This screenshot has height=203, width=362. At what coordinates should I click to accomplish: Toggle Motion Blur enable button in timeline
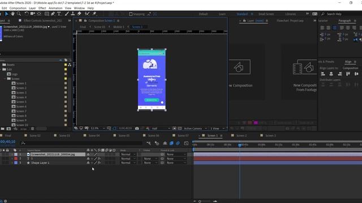pos(178,143)
